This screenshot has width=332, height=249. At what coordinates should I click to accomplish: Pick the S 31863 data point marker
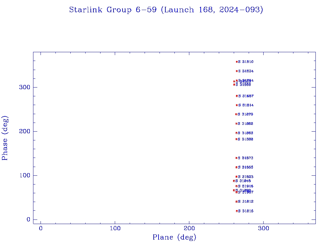pyautogui.click(x=237, y=133)
